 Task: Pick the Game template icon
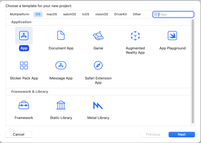(98, 35)
